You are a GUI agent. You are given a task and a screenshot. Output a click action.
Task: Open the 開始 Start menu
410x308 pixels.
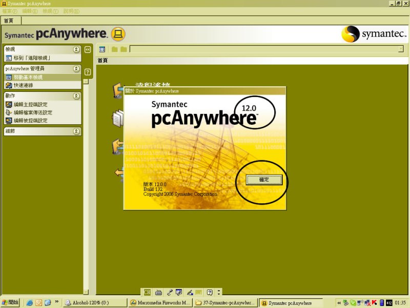(x=10, y=302)
